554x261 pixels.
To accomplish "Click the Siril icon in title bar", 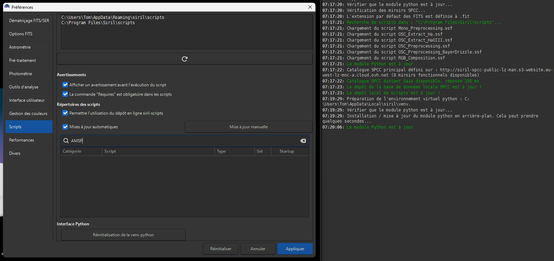I will pyautogui.click(x=7, y=7).
